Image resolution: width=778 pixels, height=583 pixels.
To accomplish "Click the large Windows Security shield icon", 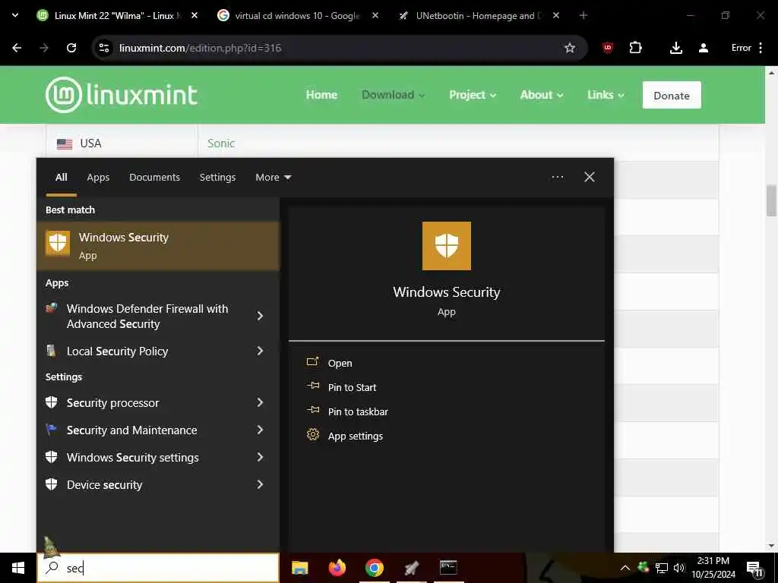I will coord(446,246).
